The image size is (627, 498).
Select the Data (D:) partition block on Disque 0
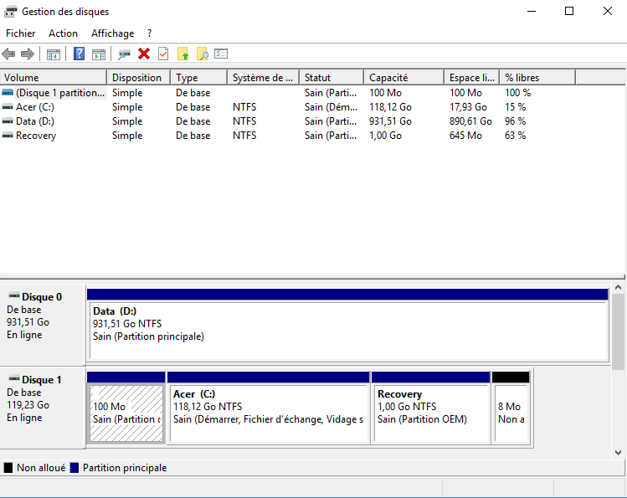point(348,325)
